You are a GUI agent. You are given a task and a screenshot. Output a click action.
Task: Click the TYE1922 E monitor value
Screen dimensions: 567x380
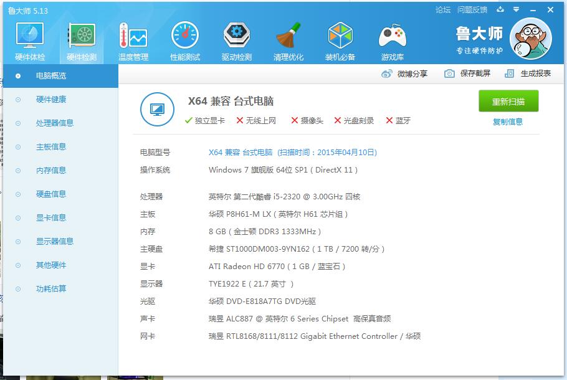pos(251,284)
